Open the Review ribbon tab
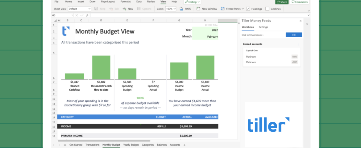This screenshot has width=361, height=148. click(x=151, y=2)
